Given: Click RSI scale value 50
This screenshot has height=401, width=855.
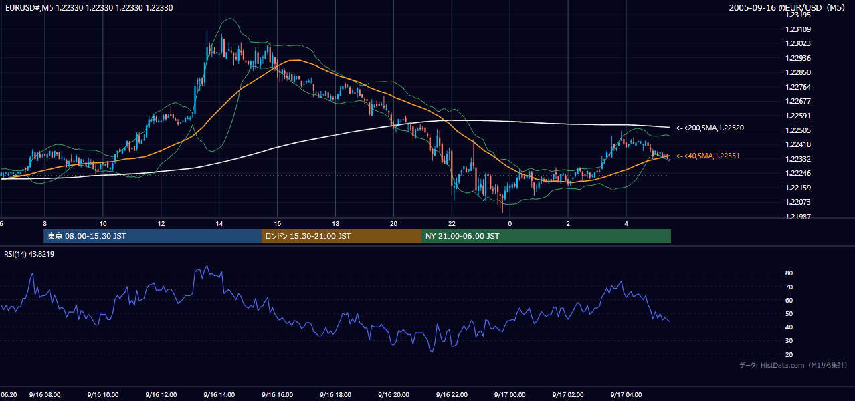Looking at the screenshot, I should 789,313.
